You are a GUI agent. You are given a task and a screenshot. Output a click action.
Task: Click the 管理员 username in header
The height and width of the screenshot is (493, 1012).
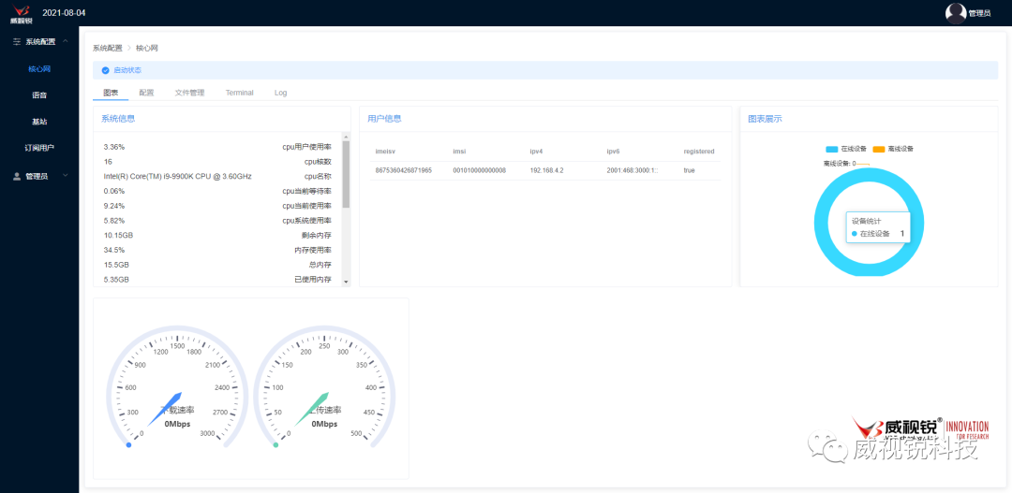980,13
